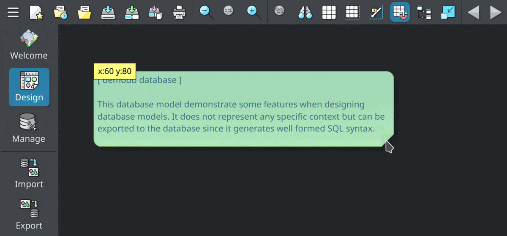This screenshot has height=236, width=507.
Task: Print the model using printer icon
Action: 180,12
